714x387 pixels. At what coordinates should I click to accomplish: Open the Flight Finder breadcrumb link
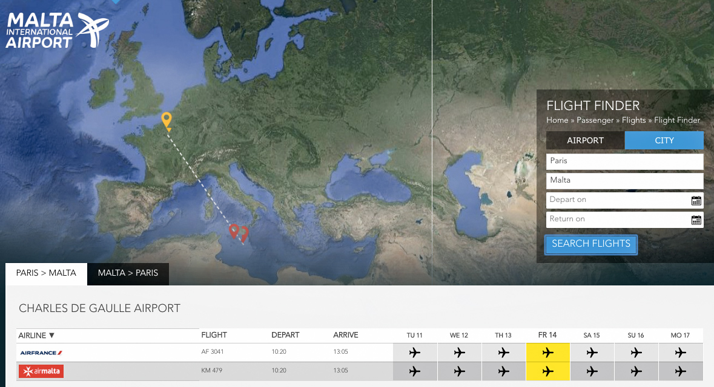(677, 120)
